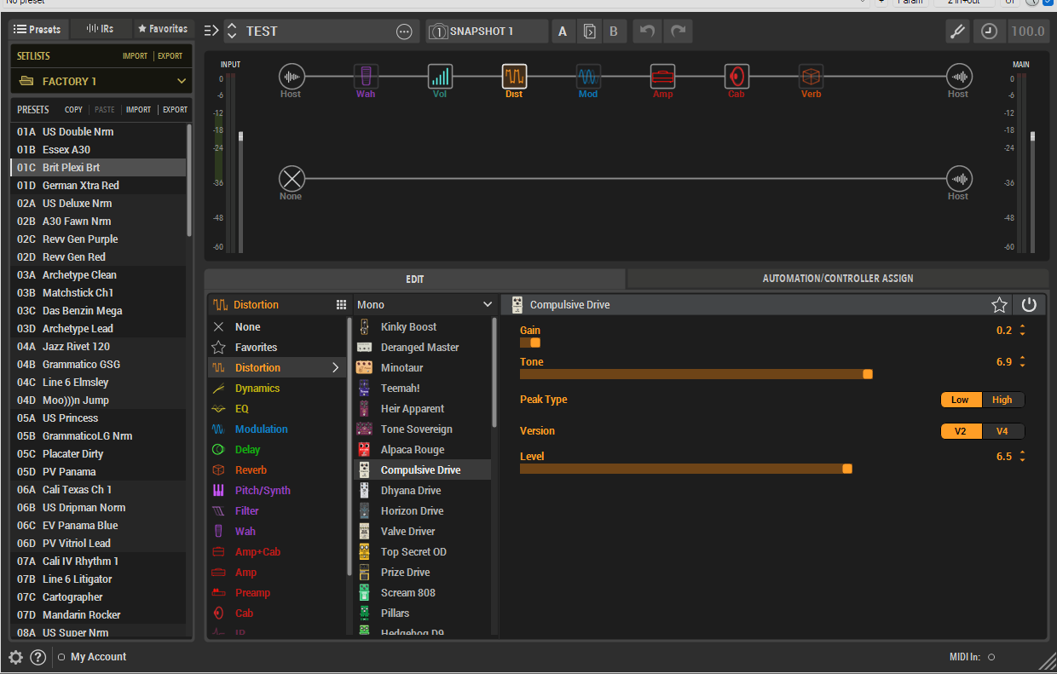The image size is (1057, 674).
Task: Click the tempo clock icon
Action: pos(989,32)
